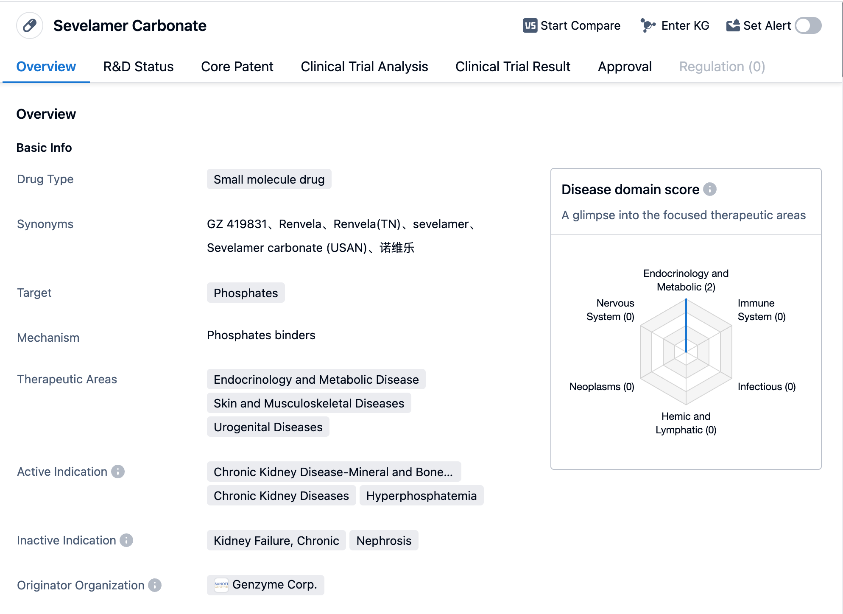Expand the Regulation tab with zero entries
Image resolution: width=843 pixels, height=614 pixels.
(x=721, y=66)
